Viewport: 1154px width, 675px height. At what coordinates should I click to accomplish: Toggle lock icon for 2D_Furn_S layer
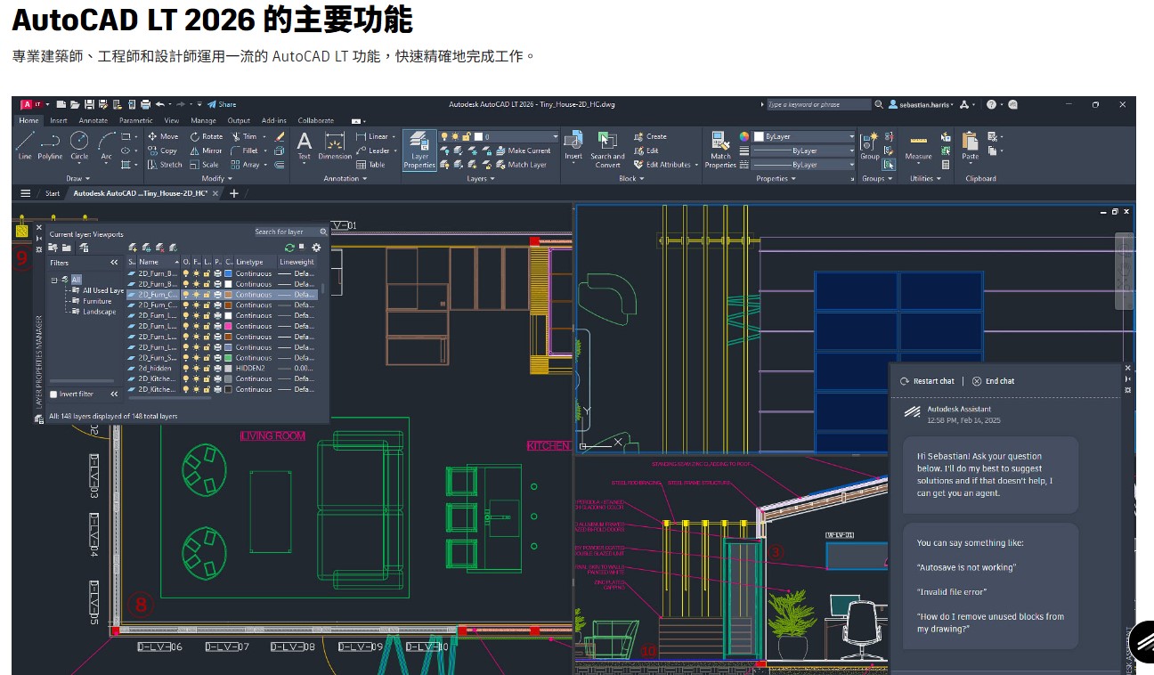207,358
